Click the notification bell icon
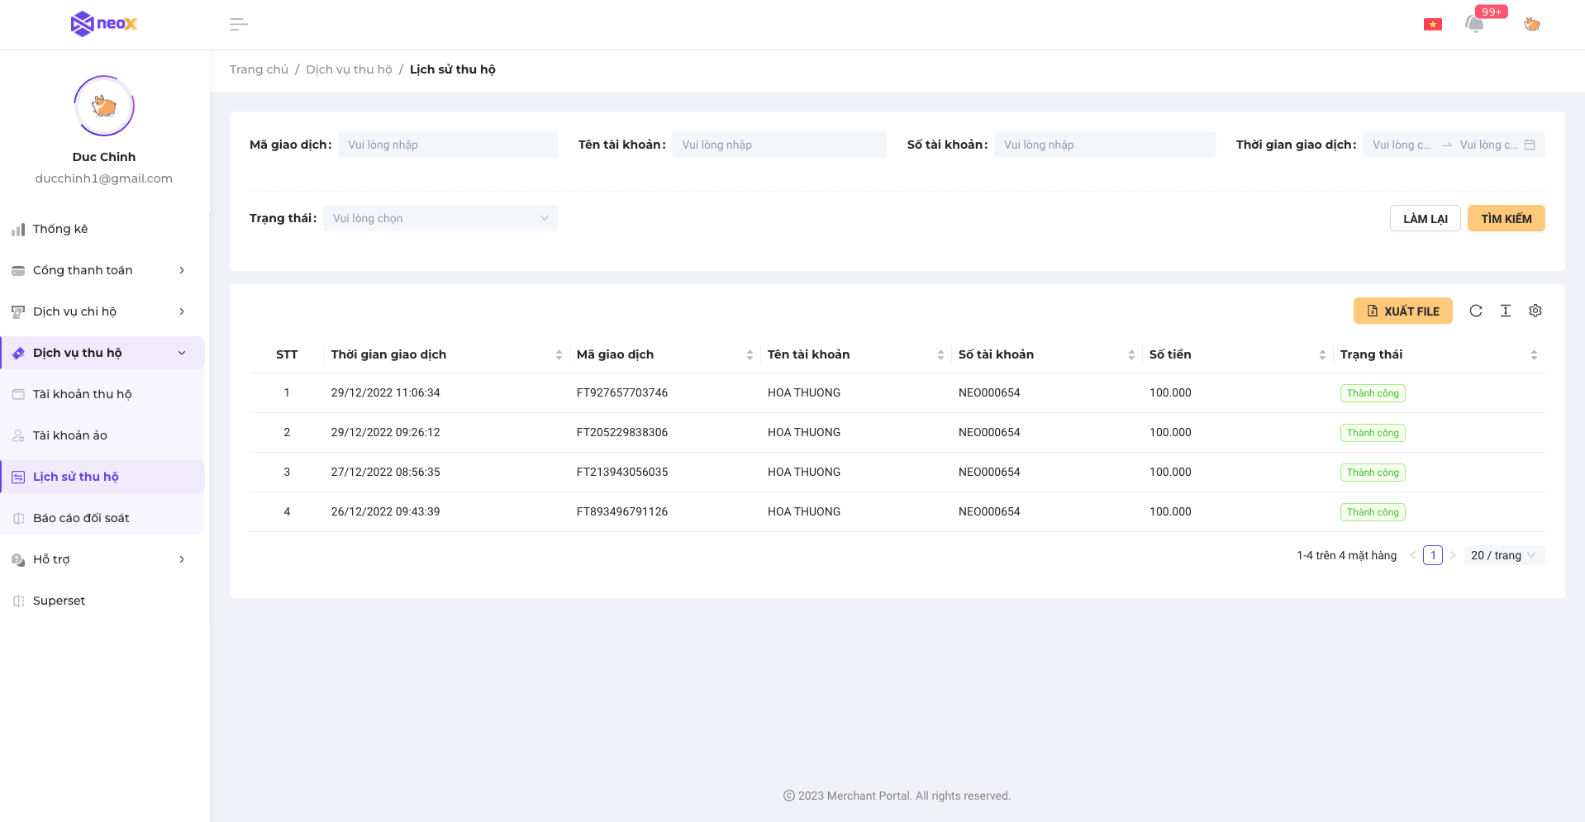Image resolution: width=1585 pixels, height=822 pixels. (1474, 24)
